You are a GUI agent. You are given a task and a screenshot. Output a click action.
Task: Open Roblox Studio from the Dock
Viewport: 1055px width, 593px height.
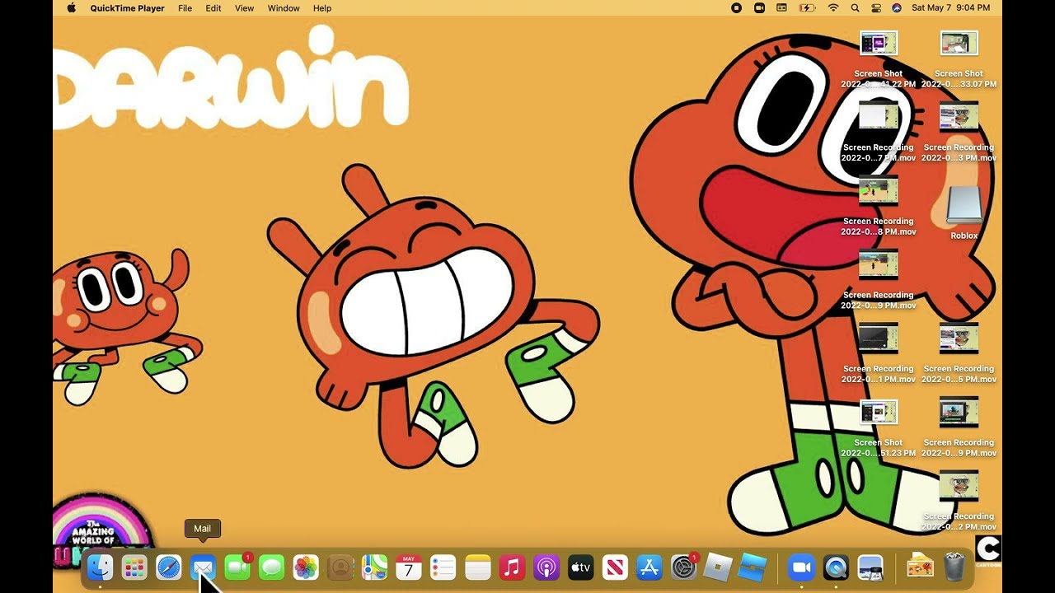[x=753, y=567]
